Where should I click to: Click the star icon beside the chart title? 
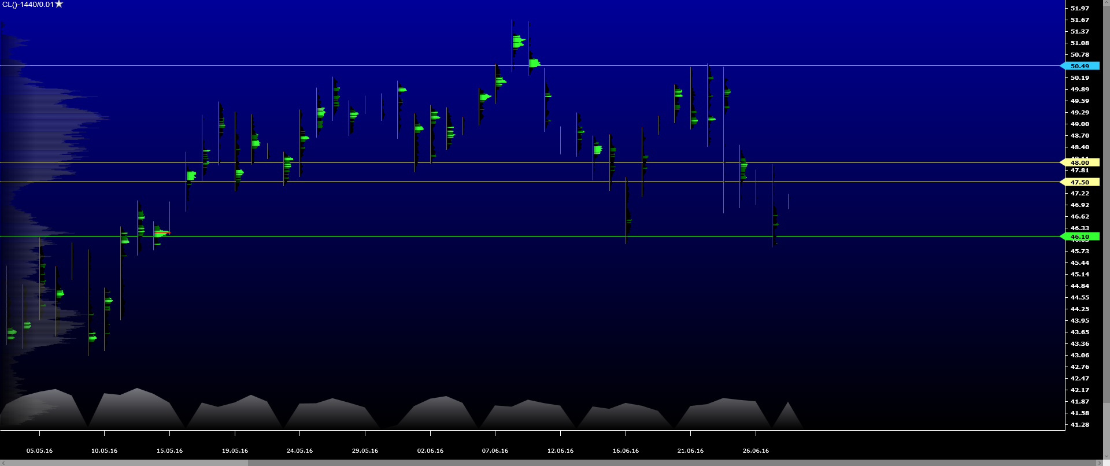click(x=59, y=4)
